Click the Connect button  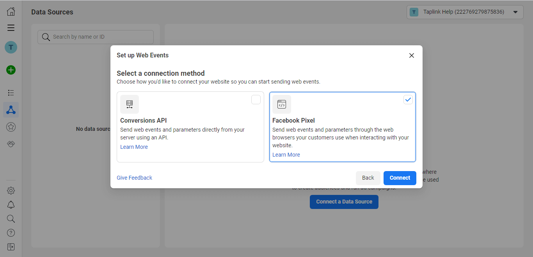(x=400, y=178)
